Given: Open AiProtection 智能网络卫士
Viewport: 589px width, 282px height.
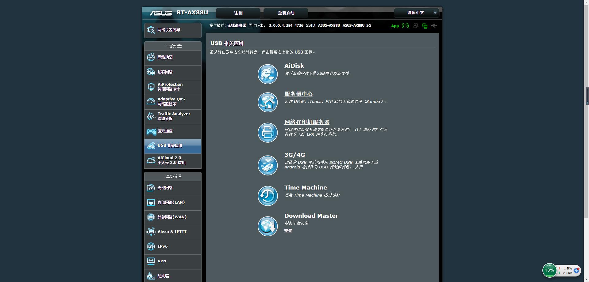Looking at the screenshot, I should coord(173,87).
